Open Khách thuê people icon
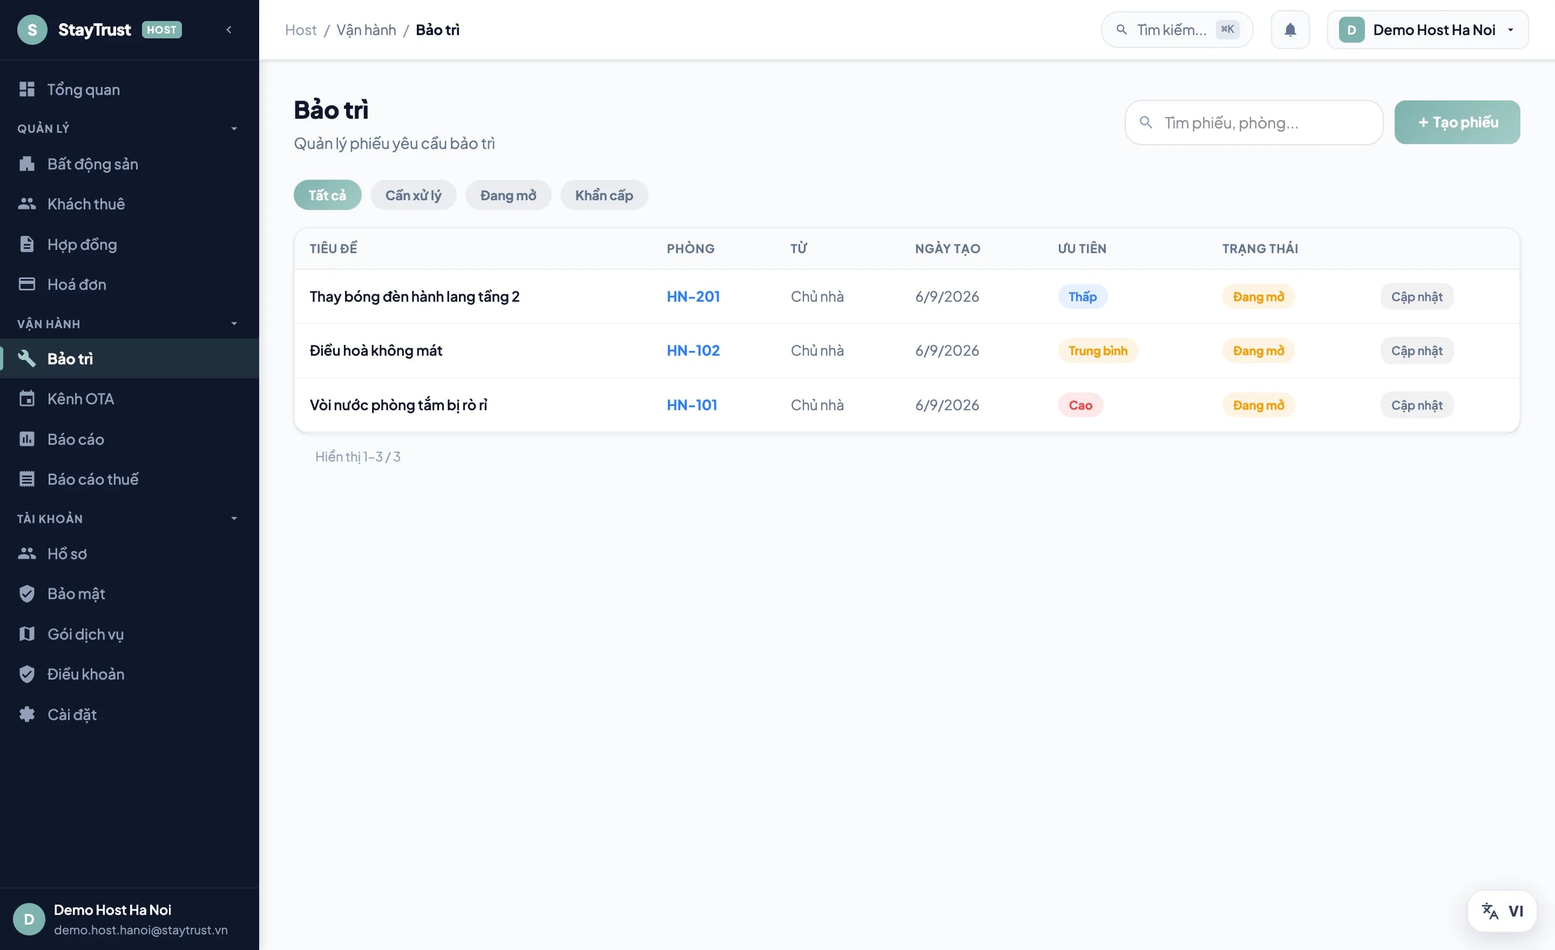Image resolution: width=1555 pixels, height=950 pixels. [x=26, y=203]
